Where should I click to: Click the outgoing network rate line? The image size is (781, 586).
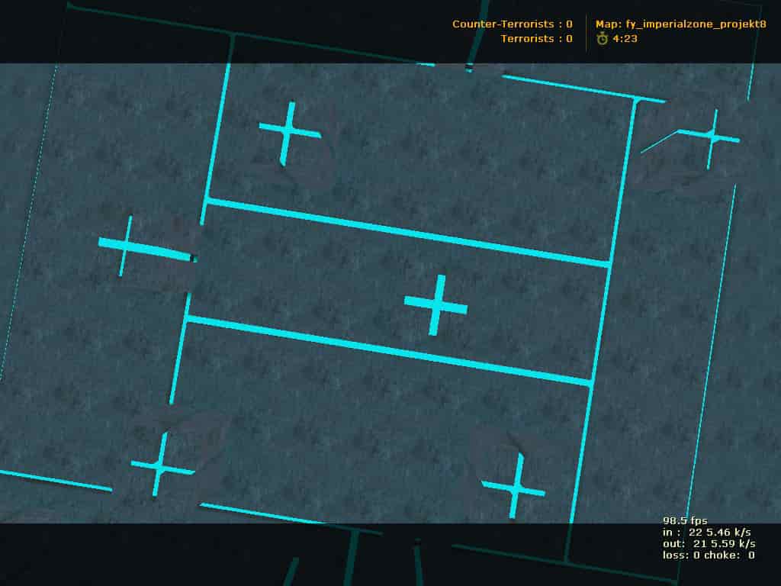click(x=709, y=543)
